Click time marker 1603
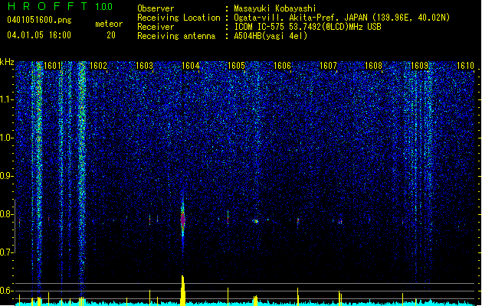 pyautogui.click(x=144, y=66)
